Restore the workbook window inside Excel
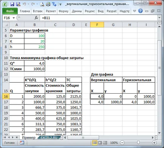The width and height of the screenshot is (164, 148). 153,11
